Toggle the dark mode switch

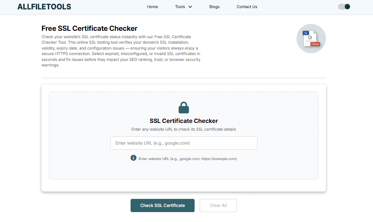[344, 7]
